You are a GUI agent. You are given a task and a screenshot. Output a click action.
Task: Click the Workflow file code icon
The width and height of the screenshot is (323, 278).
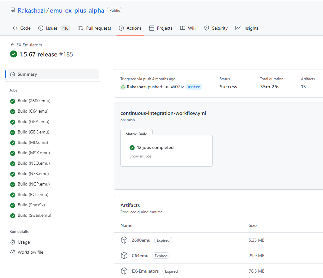(x=13, y=252)
